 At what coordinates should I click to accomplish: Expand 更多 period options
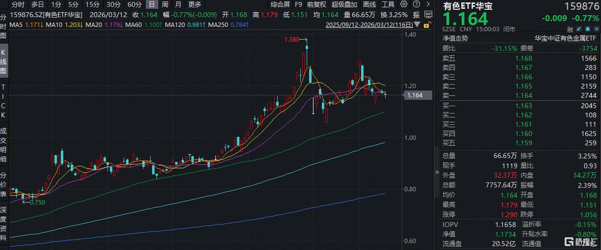(194, 4)
